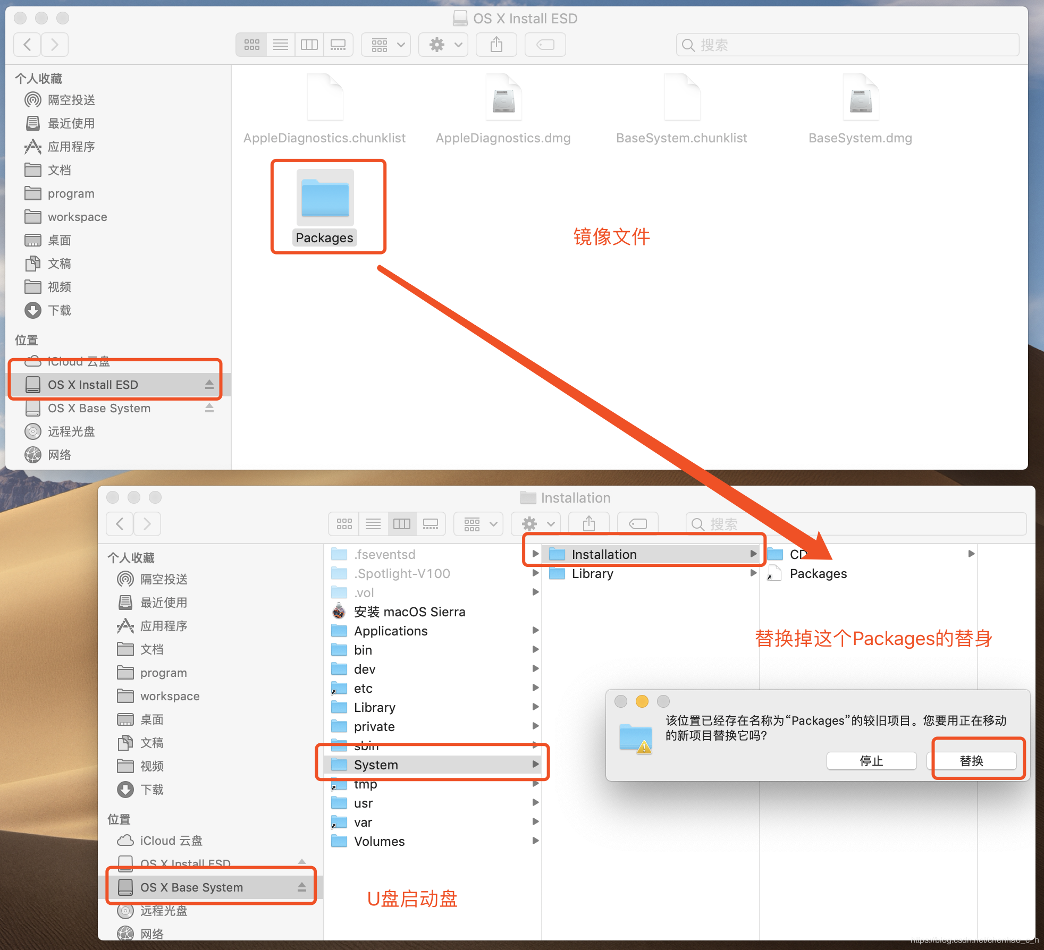This screenshot has width=1044, height=950.
Task: Open Remote Disc (远程光盘) in top sidebar
Action: pyautogui.click(x=71, y=431)
